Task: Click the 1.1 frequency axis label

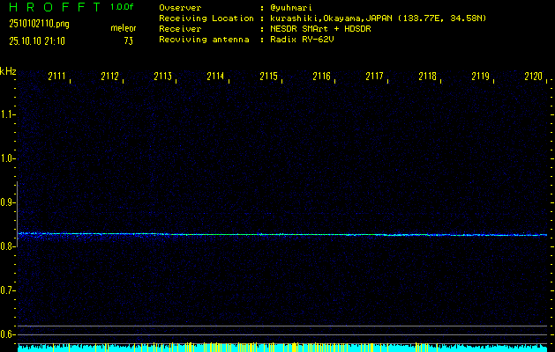Action: (8, 114)
